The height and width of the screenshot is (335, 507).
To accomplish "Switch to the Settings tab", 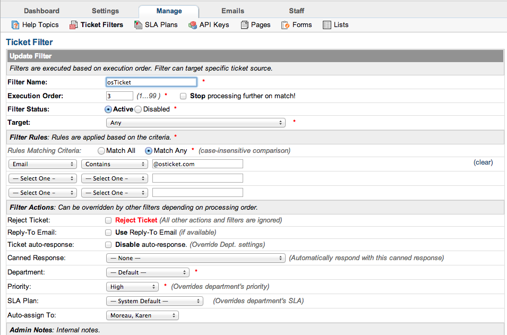I will pyautogui.click(x=106, y=11).
